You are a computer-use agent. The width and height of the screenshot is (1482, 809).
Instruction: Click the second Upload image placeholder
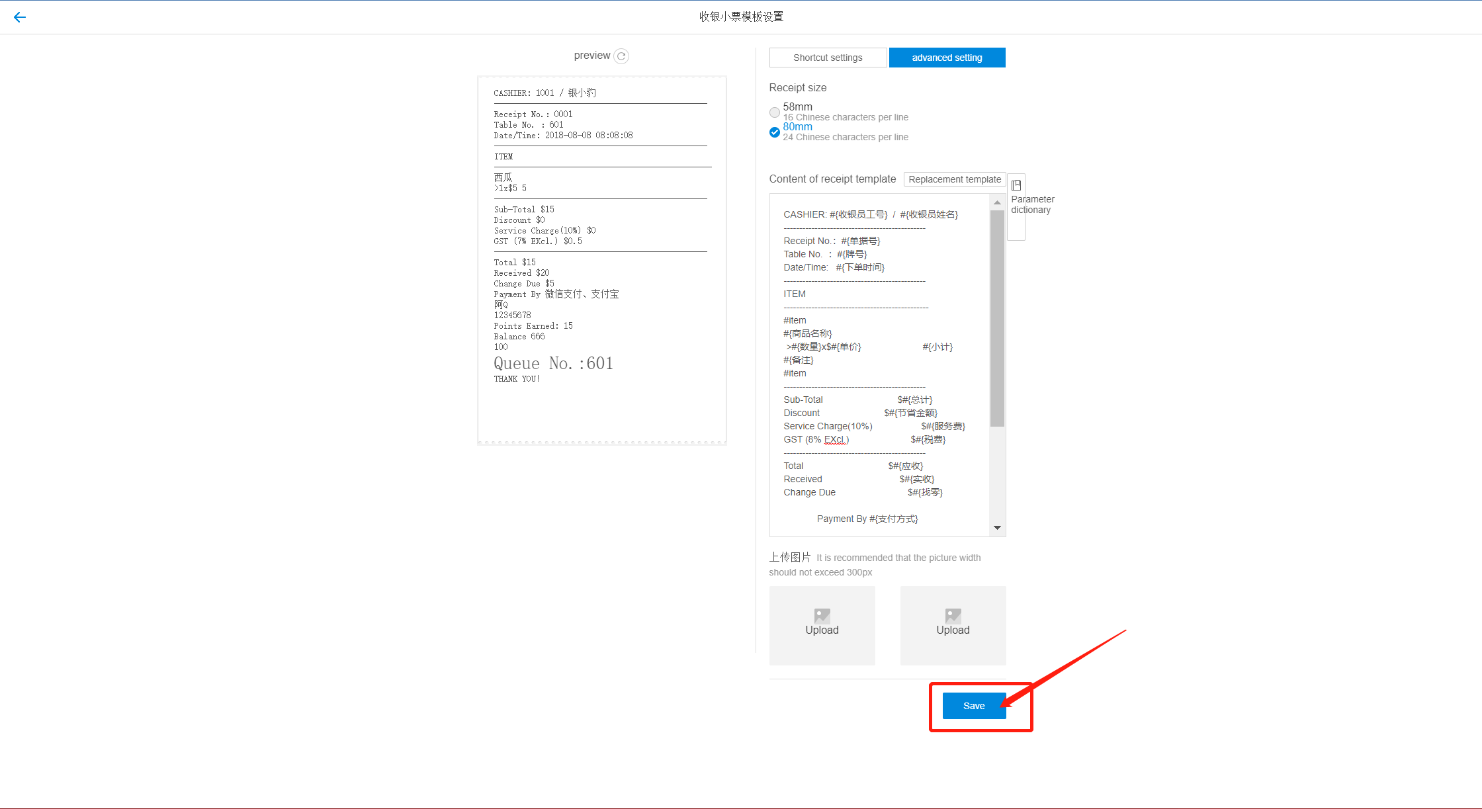pyautogui.click(x=953, y=625)
